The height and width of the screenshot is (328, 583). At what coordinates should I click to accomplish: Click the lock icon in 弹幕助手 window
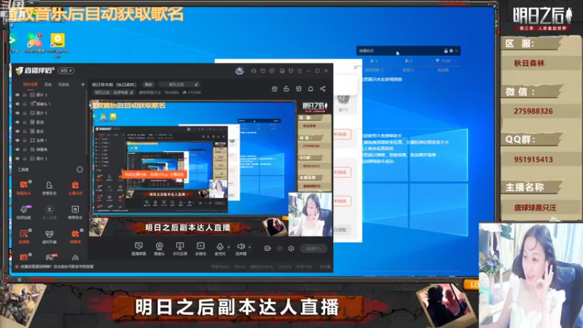pyautogui.click(x=446, y=50)
